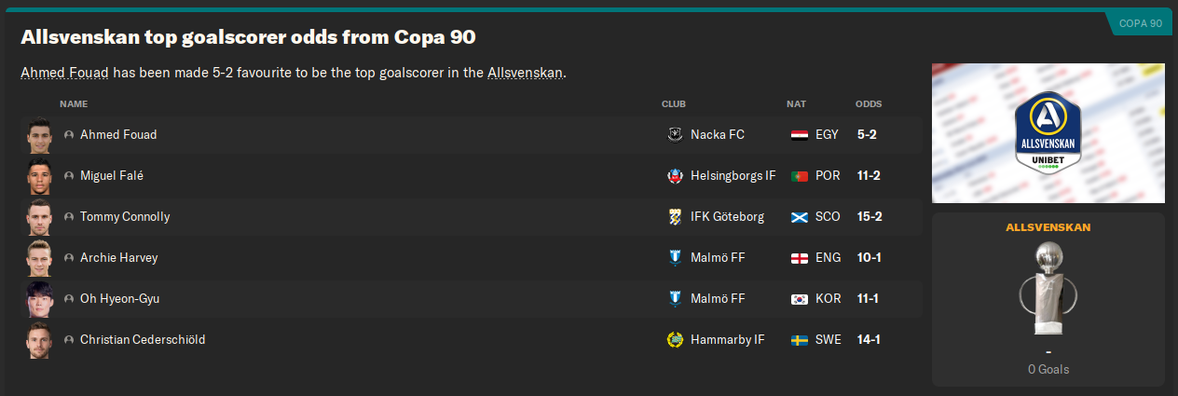Click the IFK Göteborg club badge icon

(676, 216)
